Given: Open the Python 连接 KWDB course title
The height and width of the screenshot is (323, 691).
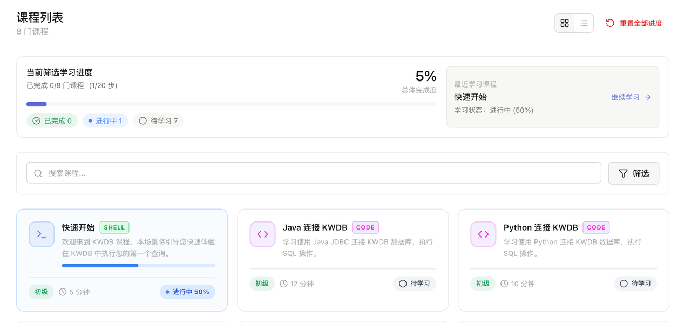Looking at the screenshot, I should pos(540,227).
